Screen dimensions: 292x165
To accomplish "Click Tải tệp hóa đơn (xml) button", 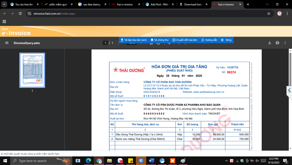I will click(x=134, y=40).
